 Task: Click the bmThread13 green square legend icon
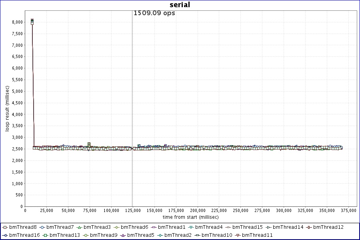(x=46, y=235)
